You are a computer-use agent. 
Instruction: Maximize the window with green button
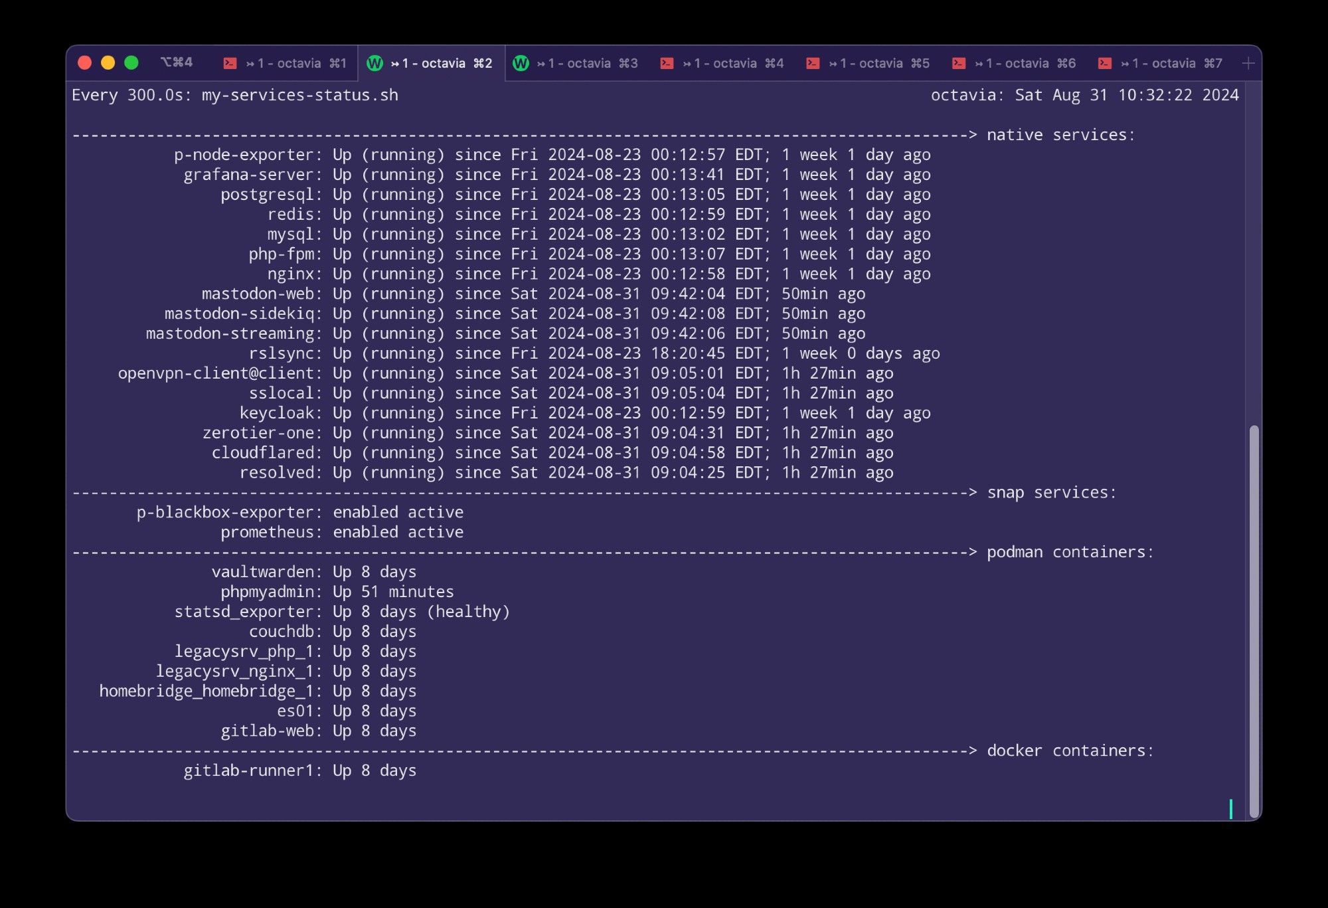(x=131, y=62)
